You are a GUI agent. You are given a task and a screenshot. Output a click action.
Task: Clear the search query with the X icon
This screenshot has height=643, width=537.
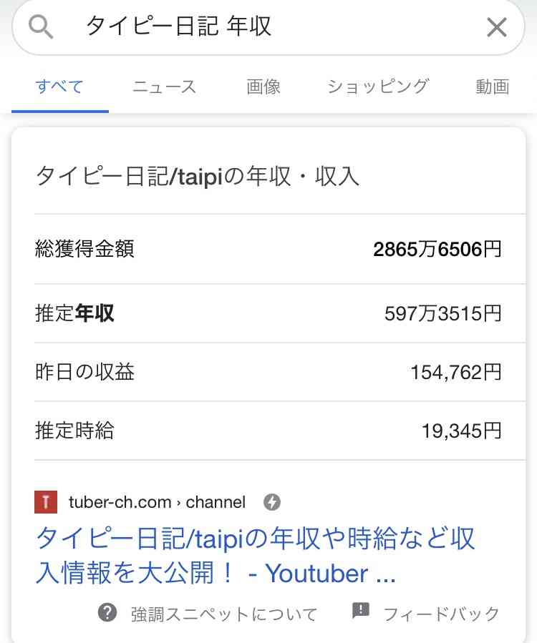tap(496, 27)
